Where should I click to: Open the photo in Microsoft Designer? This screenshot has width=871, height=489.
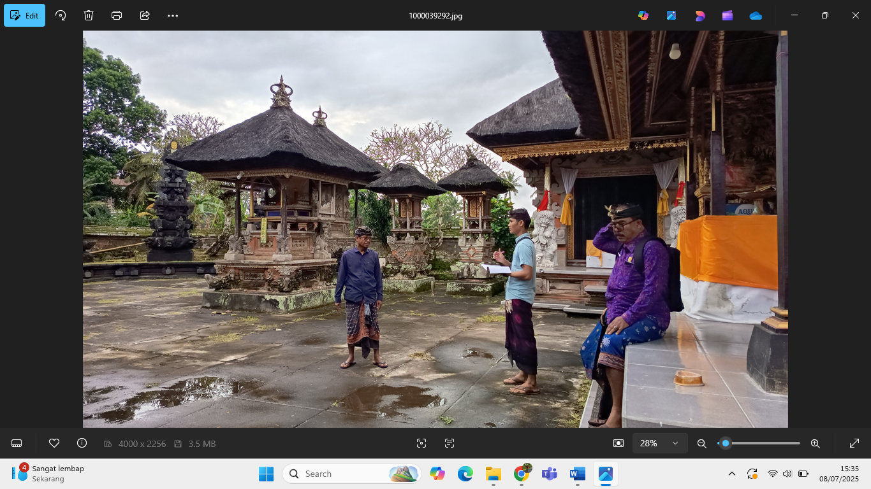pos(699,15)
